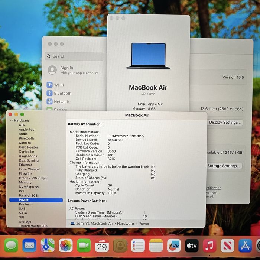Select the highlighted Power item
This screenshot has width=260, height=260.
click(x=36, y=200)
